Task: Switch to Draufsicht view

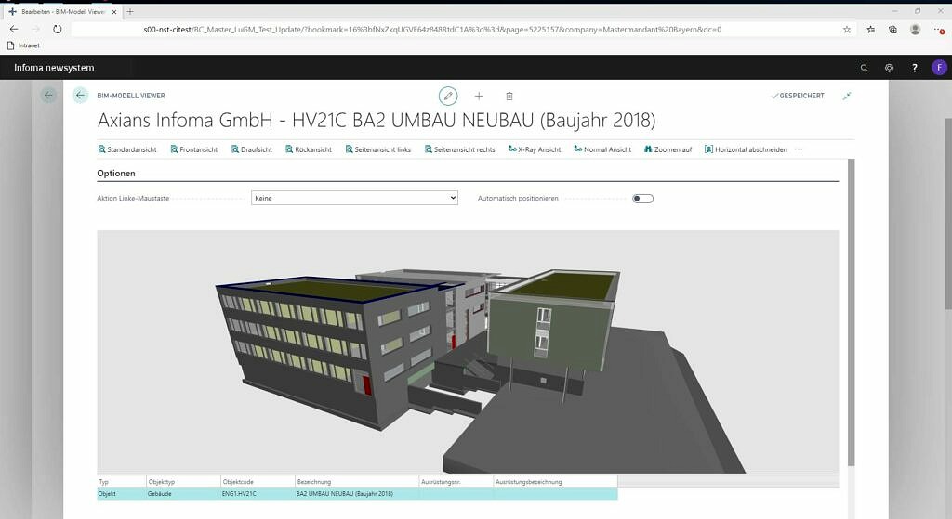Action: 252,149
